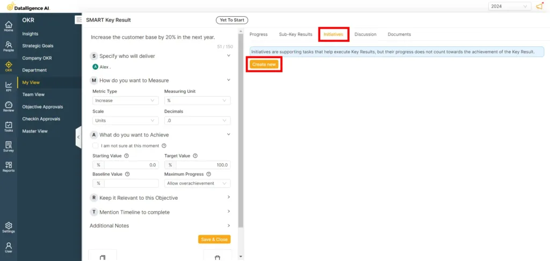This screenshot has width=550, height=261.
Task: Select the Initiatives tab
Action: point(333,34)
